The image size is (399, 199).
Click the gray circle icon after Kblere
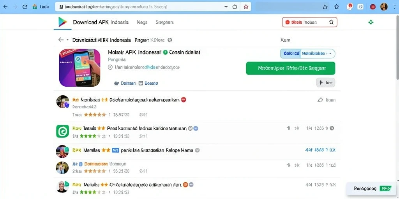click(x=170, y=40)
